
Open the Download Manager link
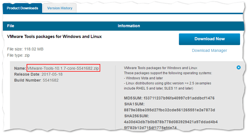[x=209, y=50]
